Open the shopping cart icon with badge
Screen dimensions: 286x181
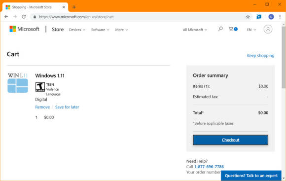coord(233,29)
